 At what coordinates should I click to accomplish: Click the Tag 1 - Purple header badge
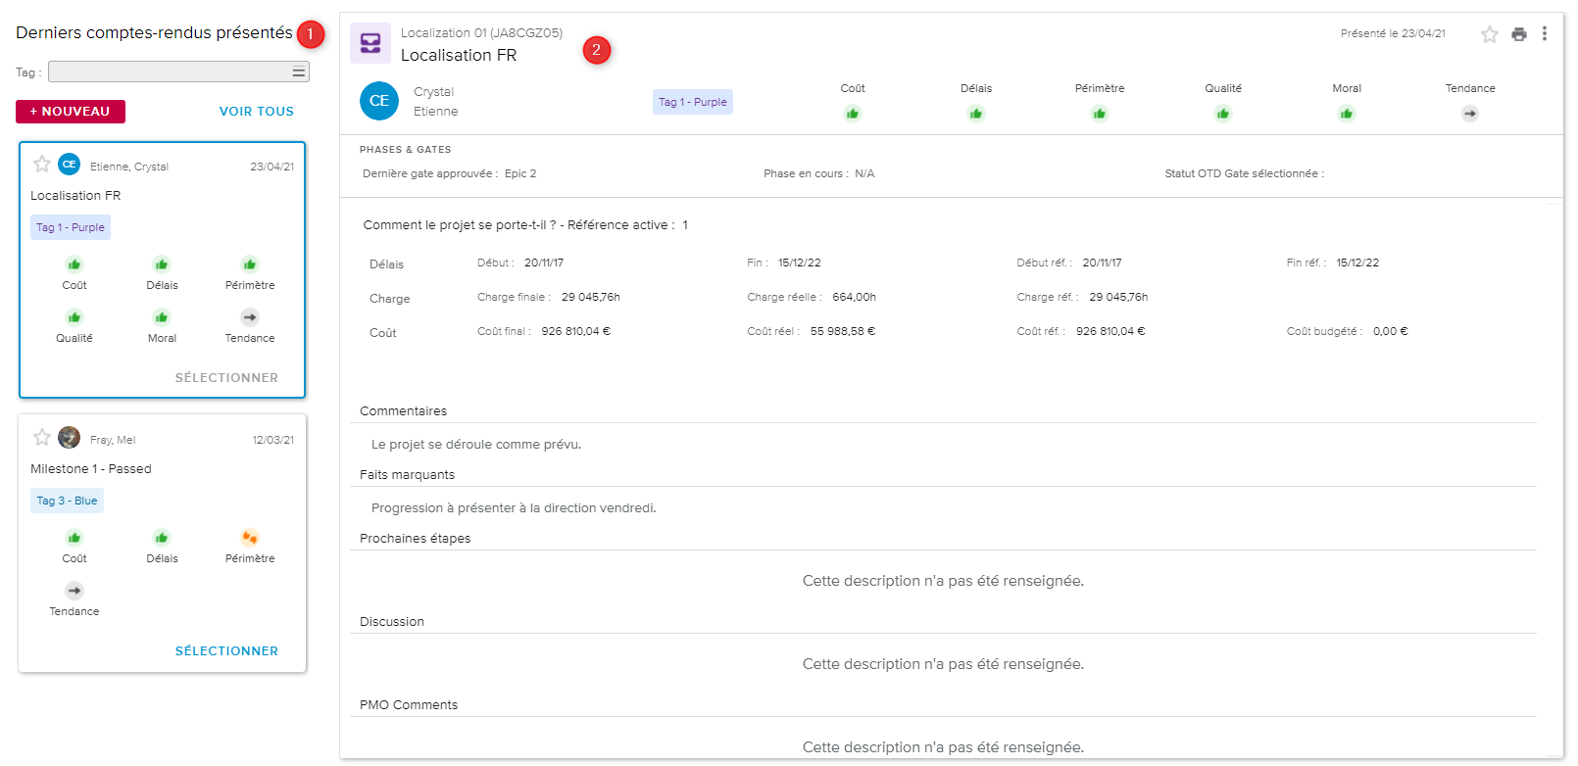[692, 102]
